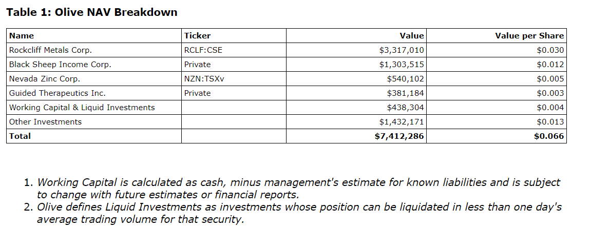Click the Table 1: Olive NAV Breakdown title
Image resolution: width=590 pixels, height=228 pixels.
(x=92, y=12)
